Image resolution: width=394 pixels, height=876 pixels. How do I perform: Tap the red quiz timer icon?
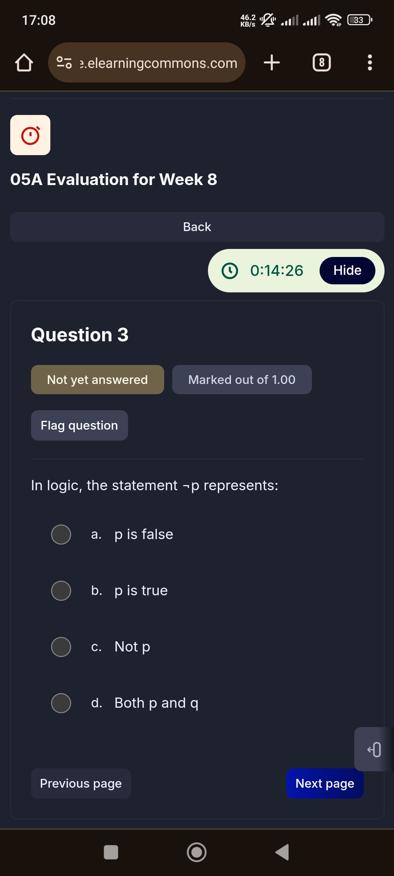coord(30,135)
